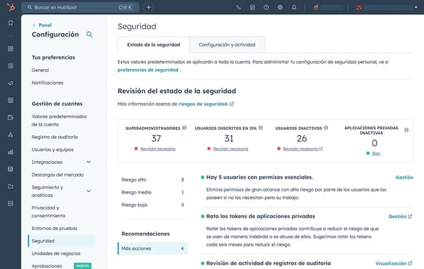Open Descargas del mercado
This screenshot has width=424, height=269.
click(x=58, y=174)
